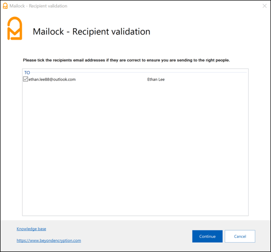Open the Knowledge base link
Screen dimensions: 271x252
[x=31, y=229]
